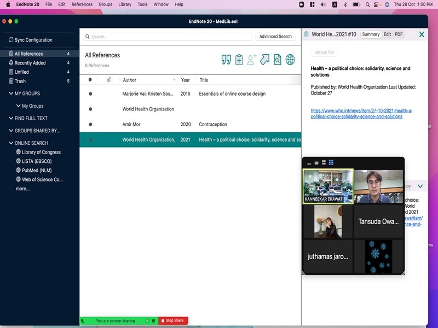The height and width of the screenshot is (328, 438).
Task: Toggle read status dot for Amir Mor reference
Action: coord(90,125)
